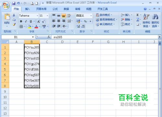Viewport: 162px width, 117px height.
Task: Apply cell borders icon
Action: click(21, 26)
